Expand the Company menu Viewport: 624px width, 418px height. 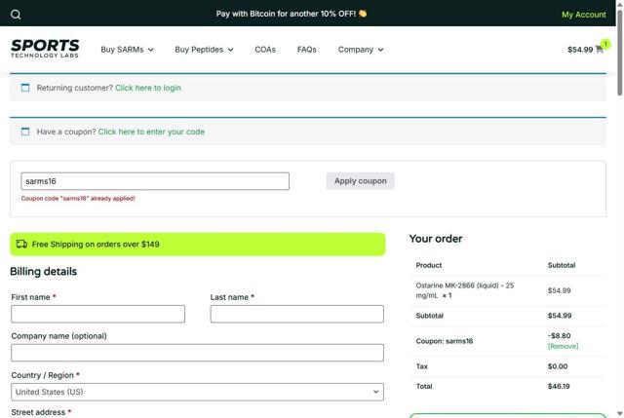(x=361, y=50)
